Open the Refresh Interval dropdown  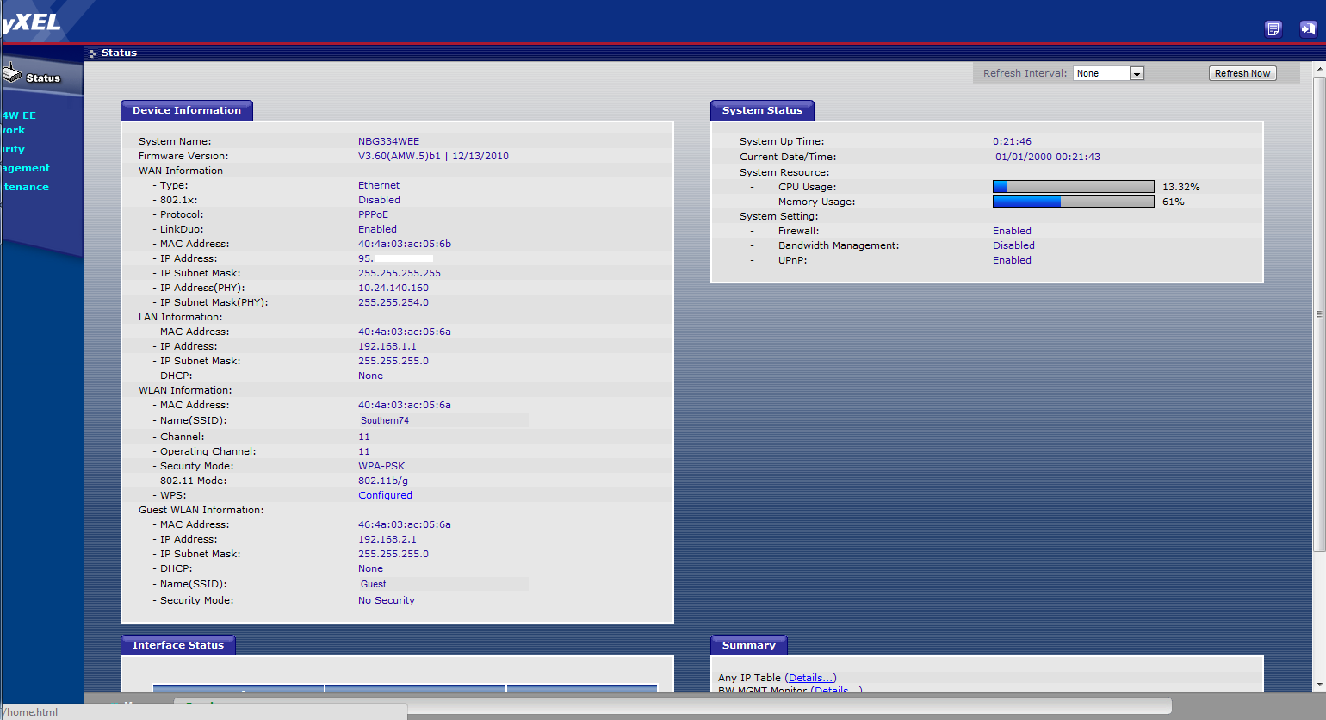click(1108, 73)
